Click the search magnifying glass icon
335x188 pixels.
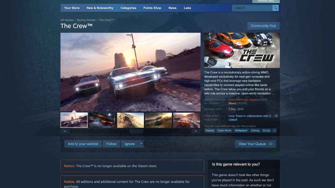(275, 8)
